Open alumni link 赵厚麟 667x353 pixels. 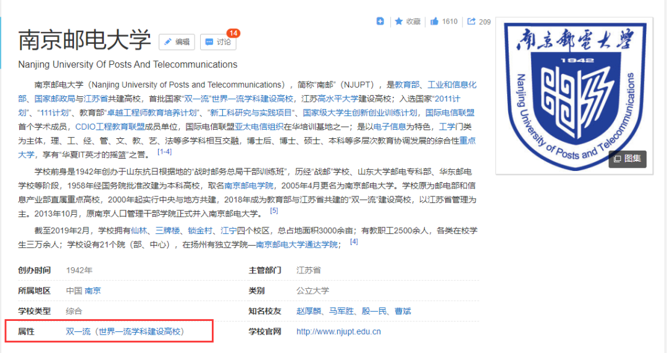coord(308,311)
